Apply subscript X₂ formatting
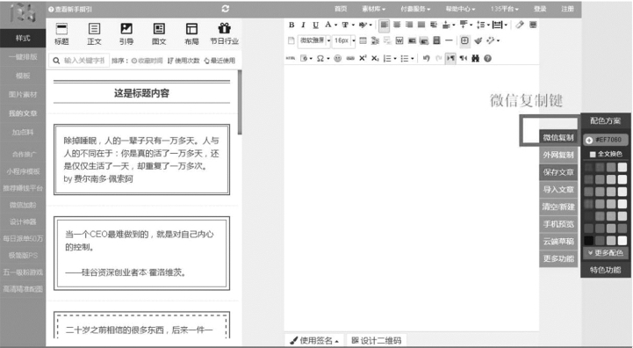Viewport: 633px width, 348px height. pyautogui.click(x=375, y=58)
